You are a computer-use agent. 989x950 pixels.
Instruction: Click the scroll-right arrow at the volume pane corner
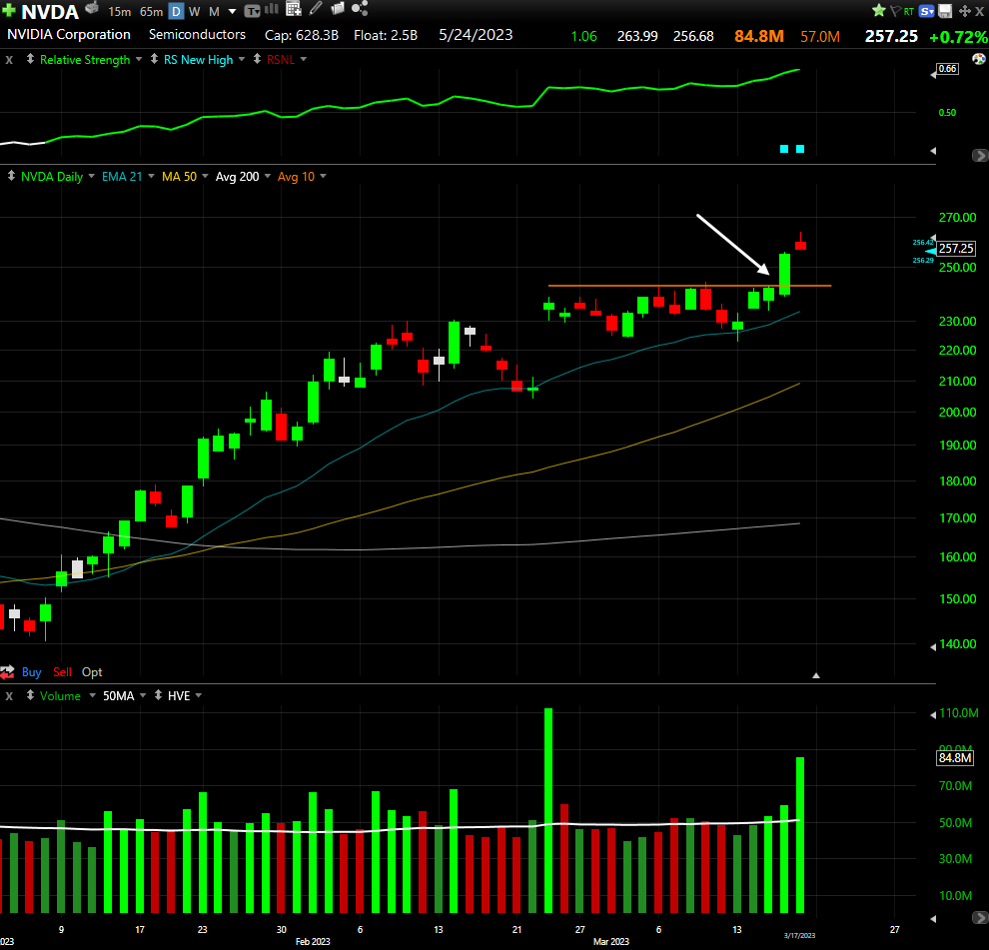pos(980,918)
